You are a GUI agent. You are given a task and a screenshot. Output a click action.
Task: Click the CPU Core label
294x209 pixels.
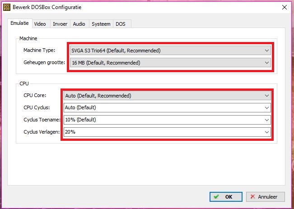(35, 95)
